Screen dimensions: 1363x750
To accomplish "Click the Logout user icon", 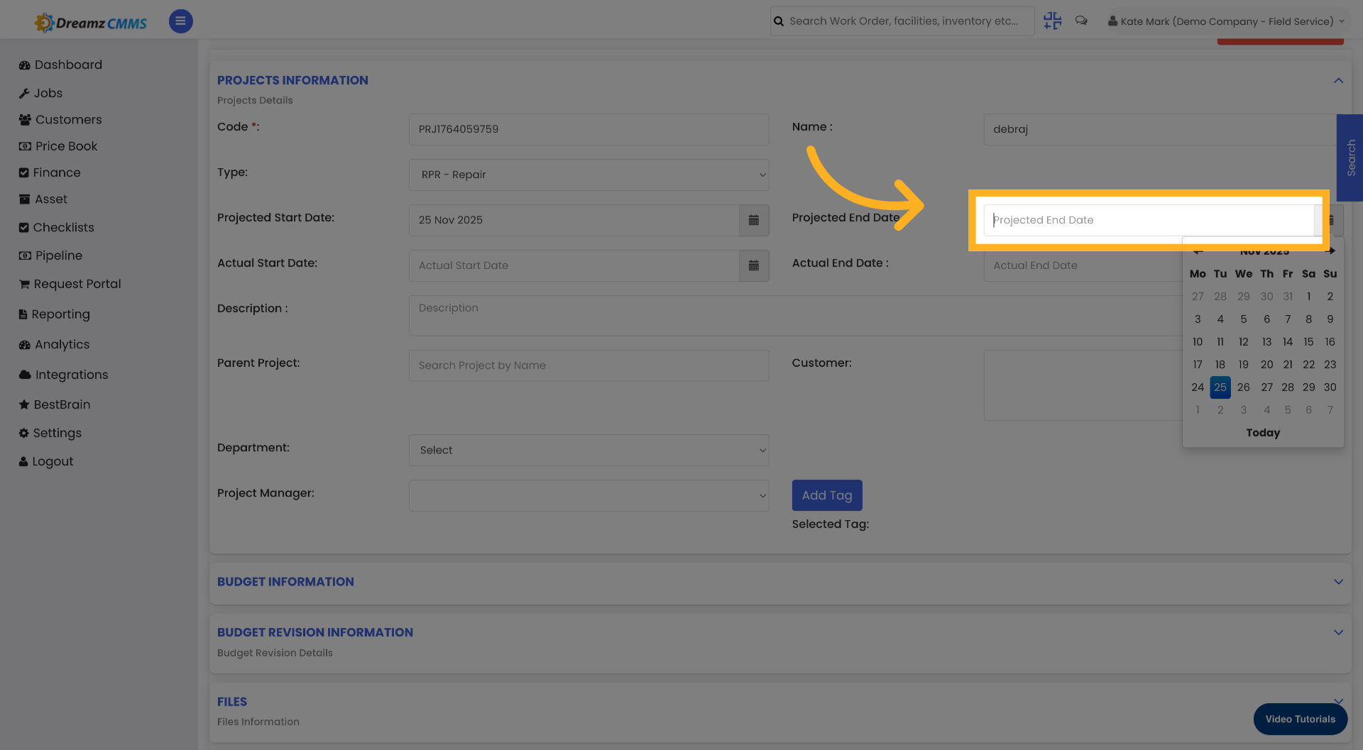I will (x=23, y=461).
